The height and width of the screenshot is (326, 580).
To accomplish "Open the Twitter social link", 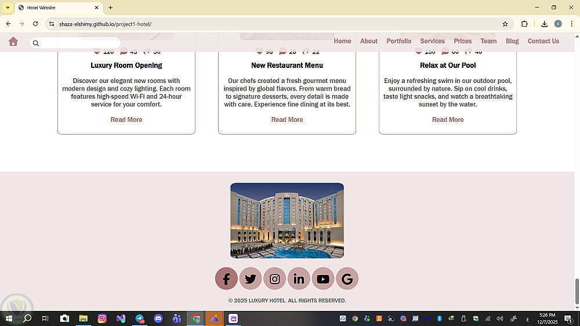I will pos(251,278).
